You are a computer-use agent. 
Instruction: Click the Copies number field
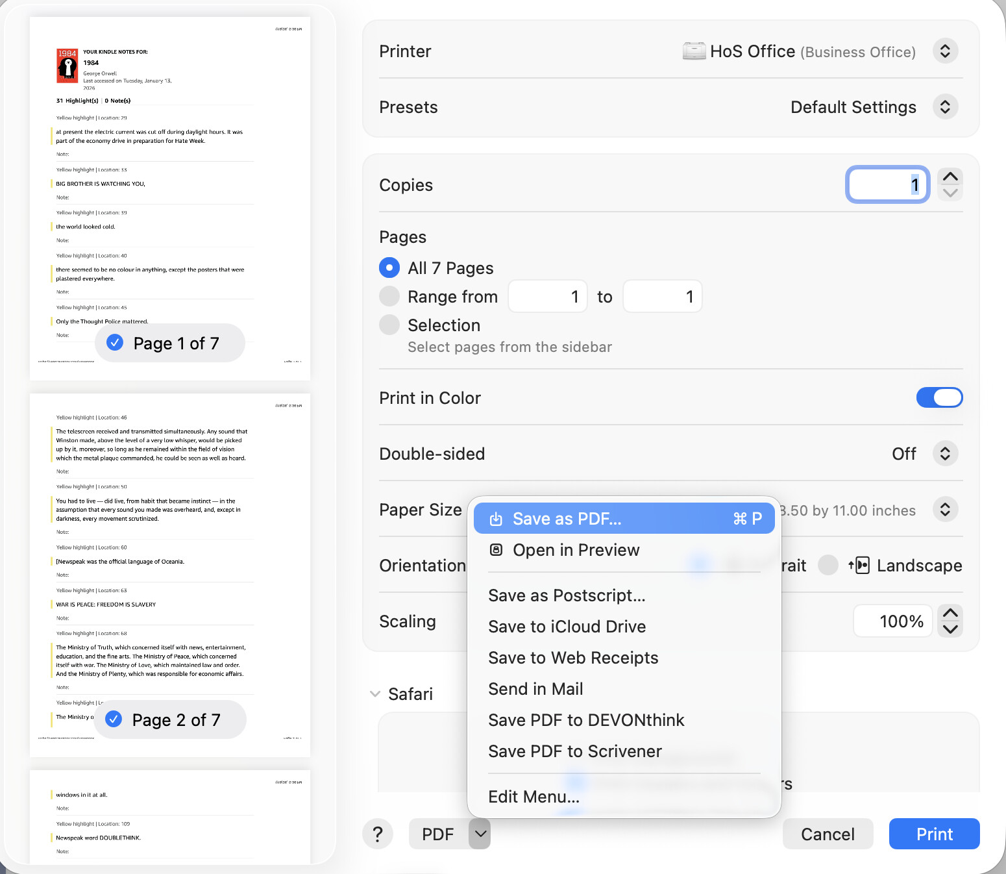click(887, 185)
